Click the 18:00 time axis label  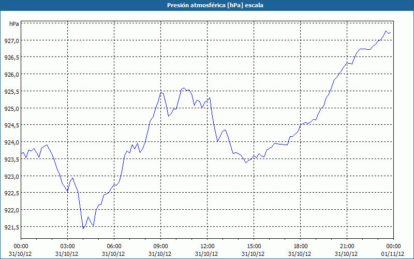(301, 247)
